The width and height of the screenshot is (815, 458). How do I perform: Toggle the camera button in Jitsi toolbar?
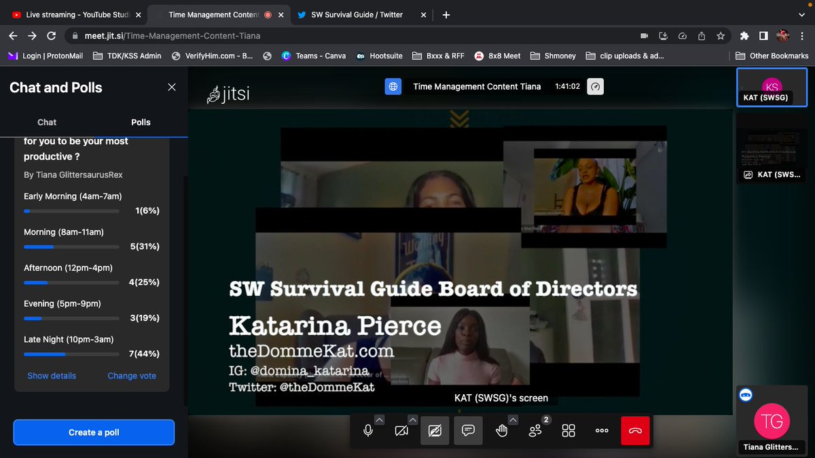pos(401,430)
